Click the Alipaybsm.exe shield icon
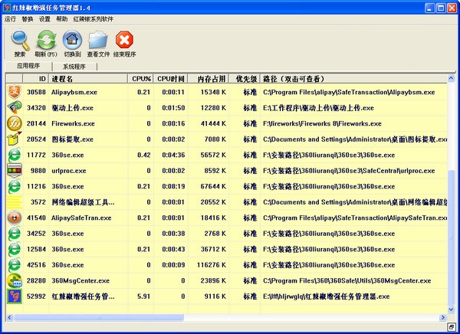The width and height of the screenshot is (460, 334). (14, 92)
